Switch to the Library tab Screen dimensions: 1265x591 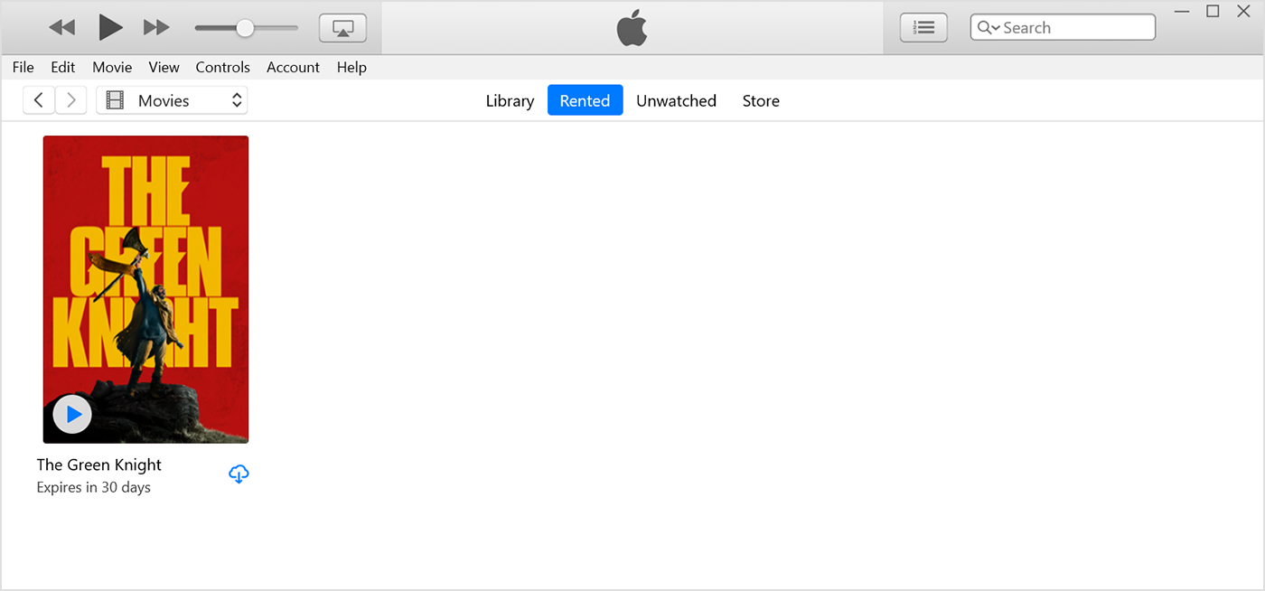[x=510, y=100]
